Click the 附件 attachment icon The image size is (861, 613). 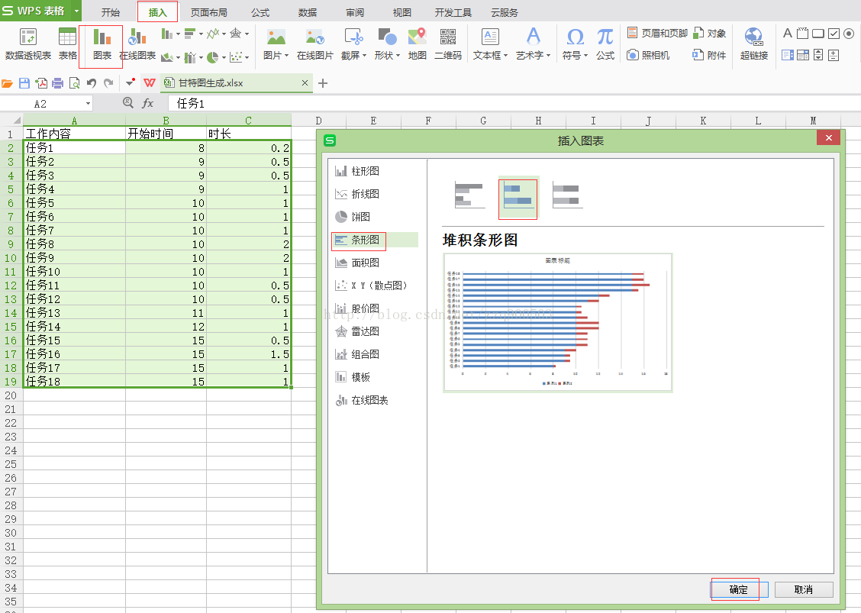[709, 55]
